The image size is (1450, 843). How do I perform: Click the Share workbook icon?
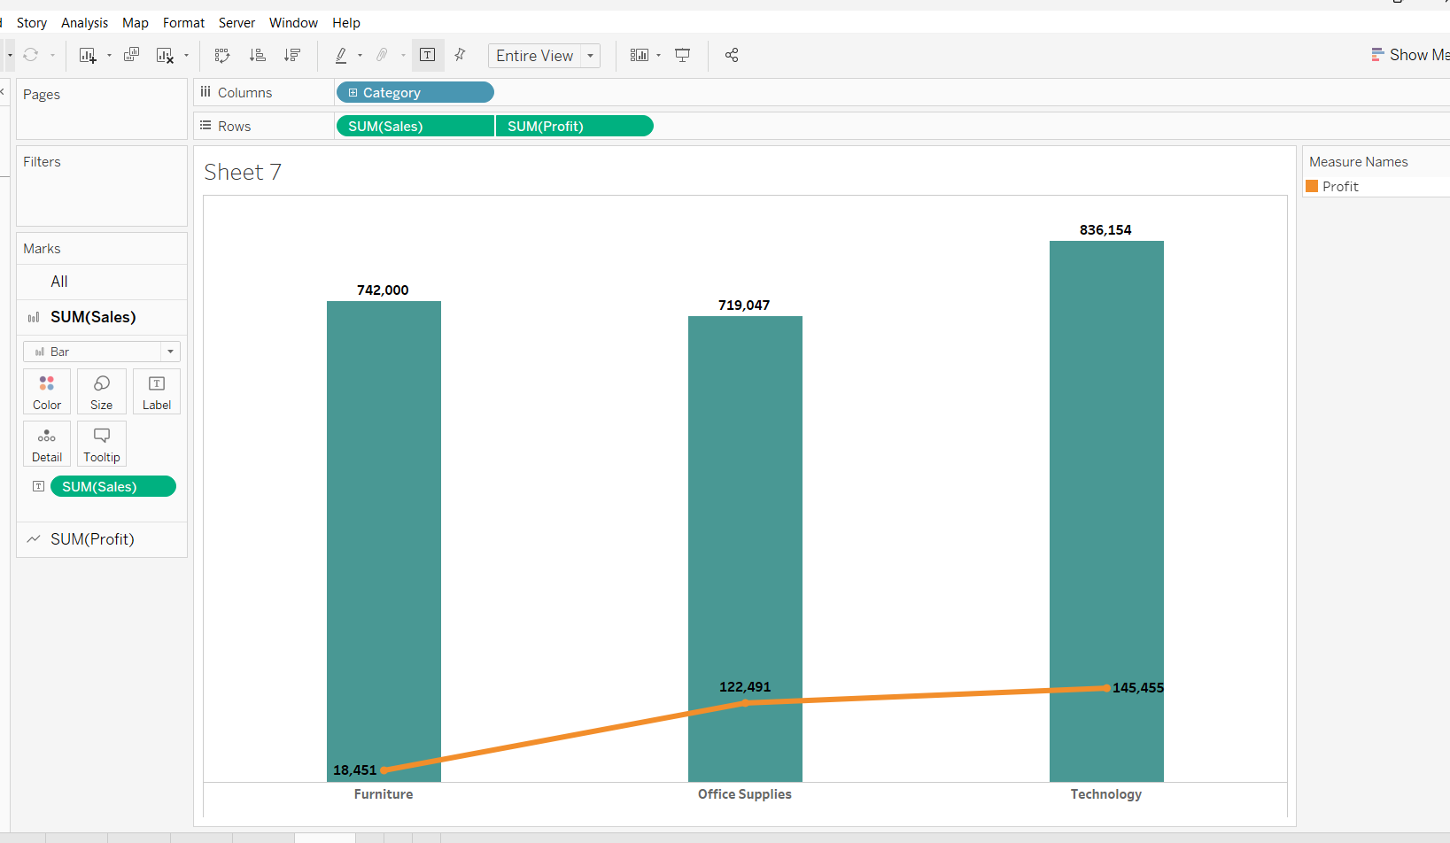pos(732,55)
